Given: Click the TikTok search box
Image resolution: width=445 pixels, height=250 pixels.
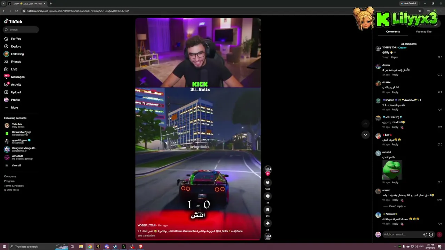Looking at the screenshot, I should coord(21,30).
